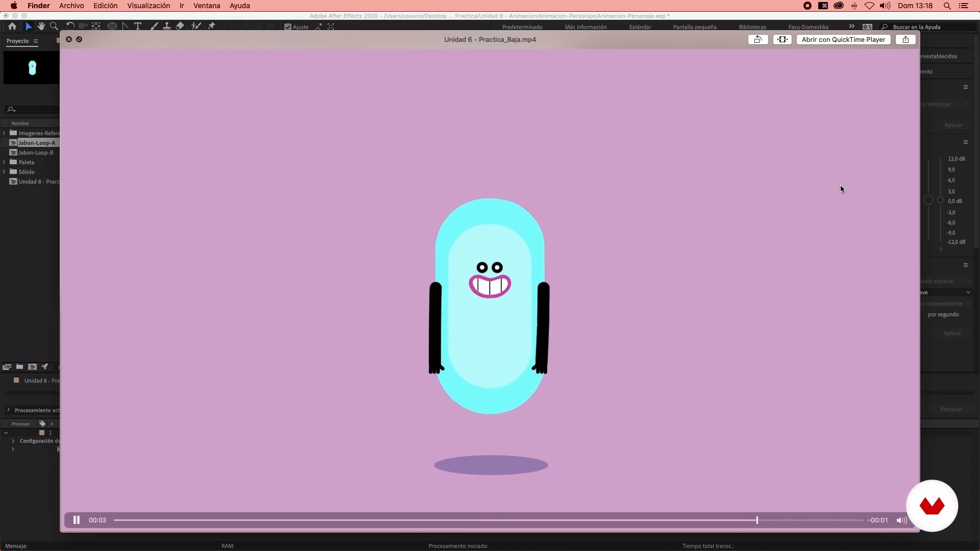Viewport: 980px width, 551px height.
Task: Select the Pen tool
Action: pos(126,27)
